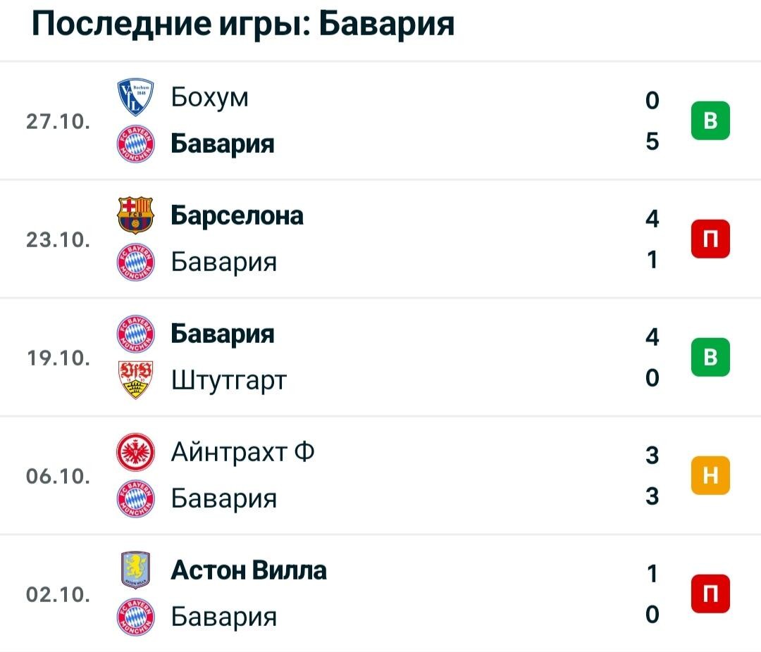Click the Eintracht Frankfurt crest
This screenshot has width=761, height=652.
coord(136,452)
